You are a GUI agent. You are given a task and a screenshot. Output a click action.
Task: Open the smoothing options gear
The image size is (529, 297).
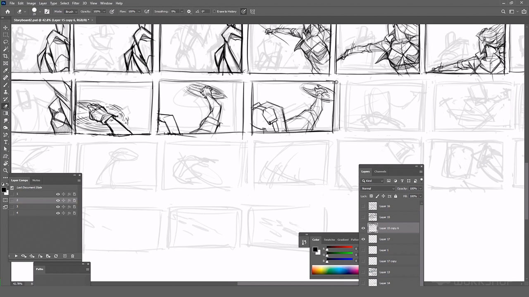coord(189,12)
